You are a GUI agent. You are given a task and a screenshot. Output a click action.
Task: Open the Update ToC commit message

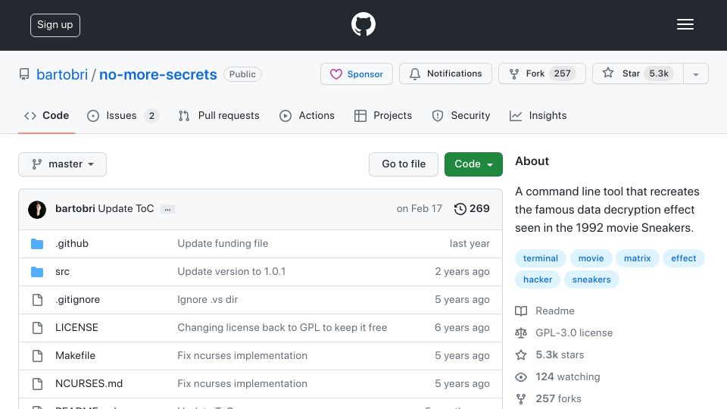[x=126, y=209]
